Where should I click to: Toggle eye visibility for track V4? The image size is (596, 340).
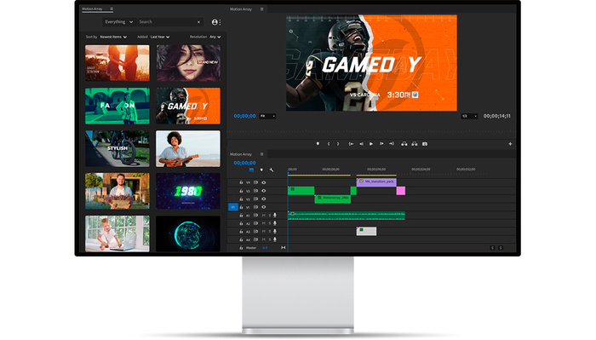click(264, 182)
